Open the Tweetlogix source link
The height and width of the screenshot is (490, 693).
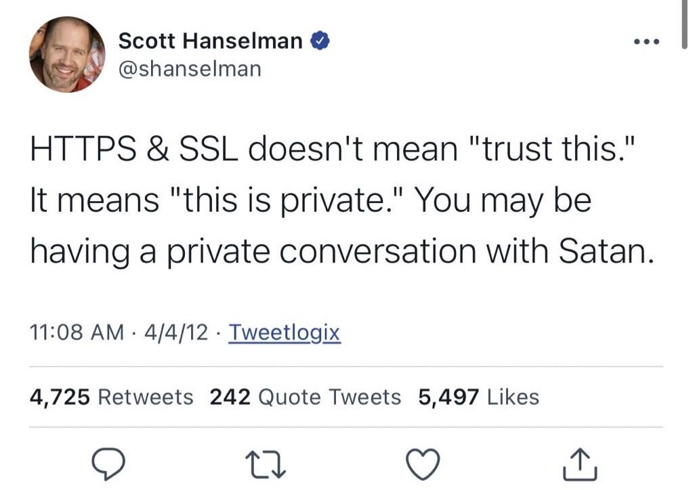285,332
